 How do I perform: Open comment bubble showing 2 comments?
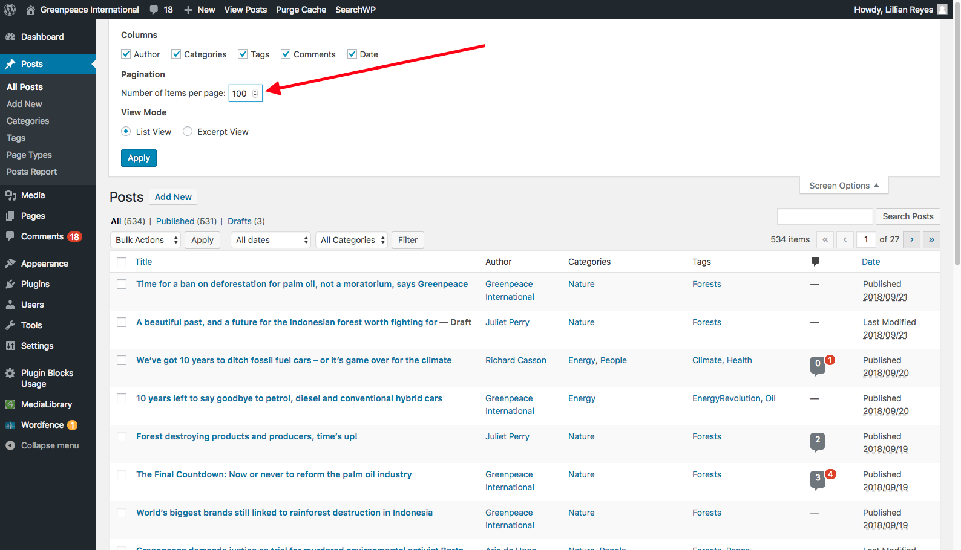point(818,441)
